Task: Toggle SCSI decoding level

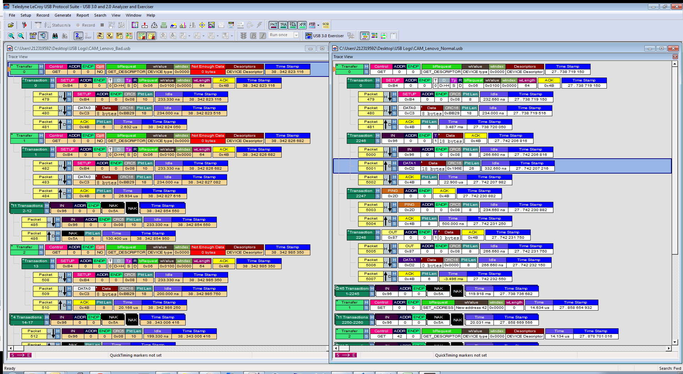Action: [x=326, y=25]
